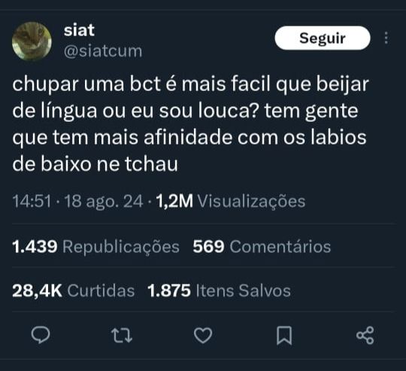Viewport: 406px width, 371px height.
Task: Click the reply speech bubble icon
Action: [41, 335]
